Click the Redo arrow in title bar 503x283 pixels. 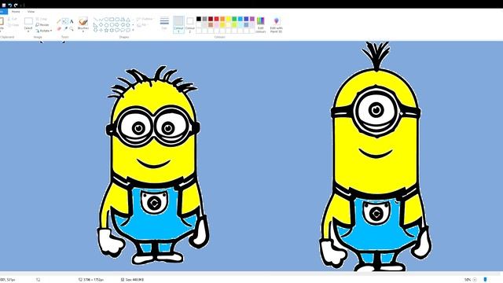16,6
